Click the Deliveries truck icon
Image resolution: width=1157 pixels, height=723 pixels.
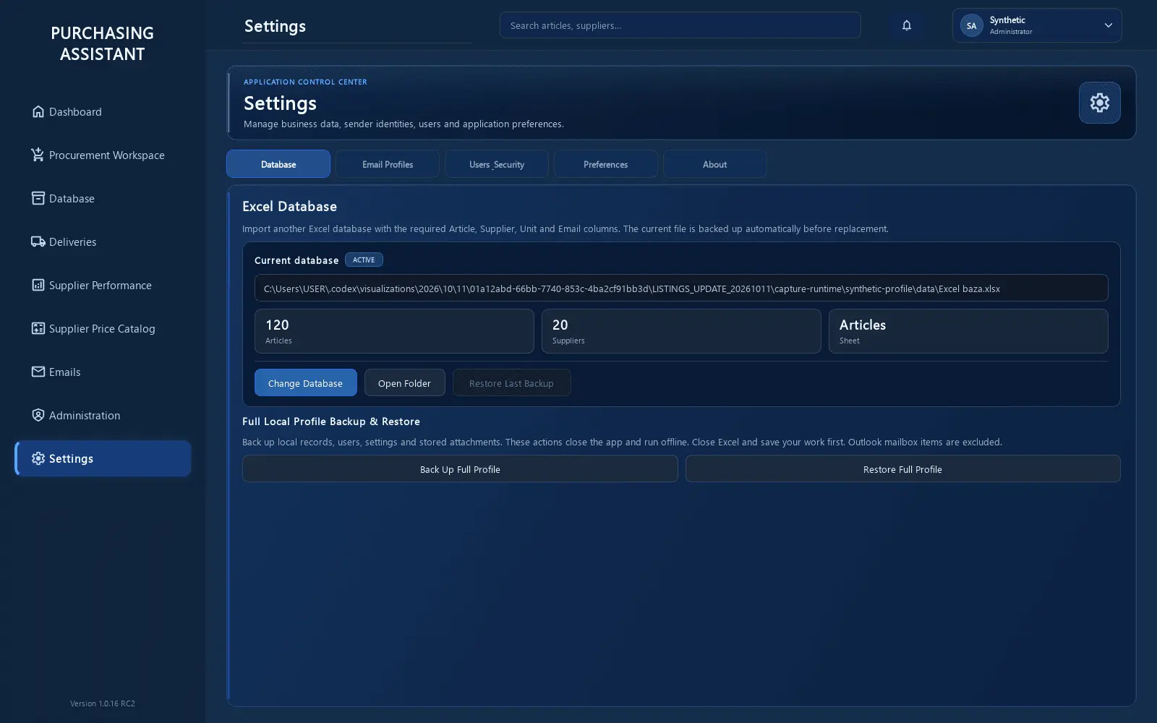coord(38,241)
